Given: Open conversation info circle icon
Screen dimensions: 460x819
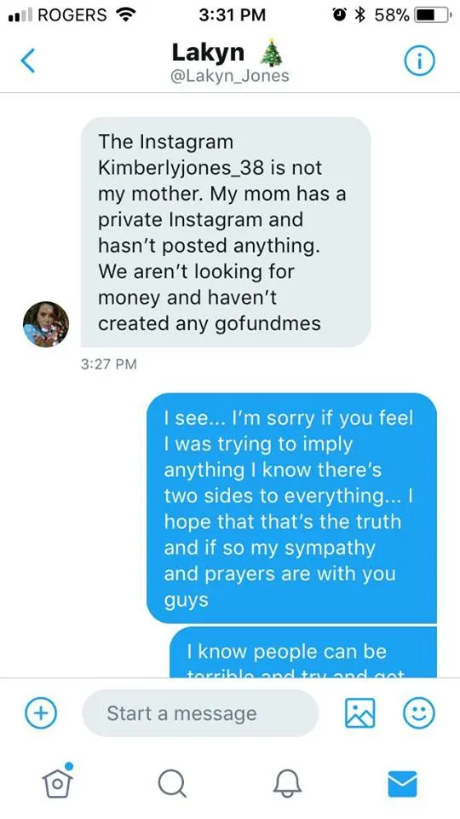Looking at the screenshot, I should [x=419, y=62].
